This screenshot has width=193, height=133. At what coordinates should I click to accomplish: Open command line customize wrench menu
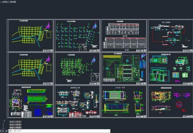(x=6, y=131)
